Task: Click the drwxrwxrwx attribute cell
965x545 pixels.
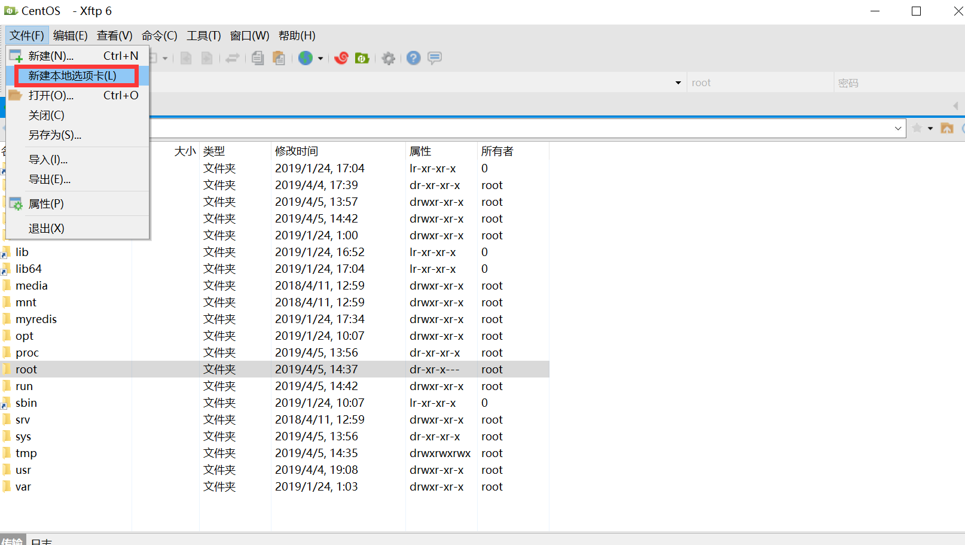Action: pyautogui.click(x=440, y=453)
